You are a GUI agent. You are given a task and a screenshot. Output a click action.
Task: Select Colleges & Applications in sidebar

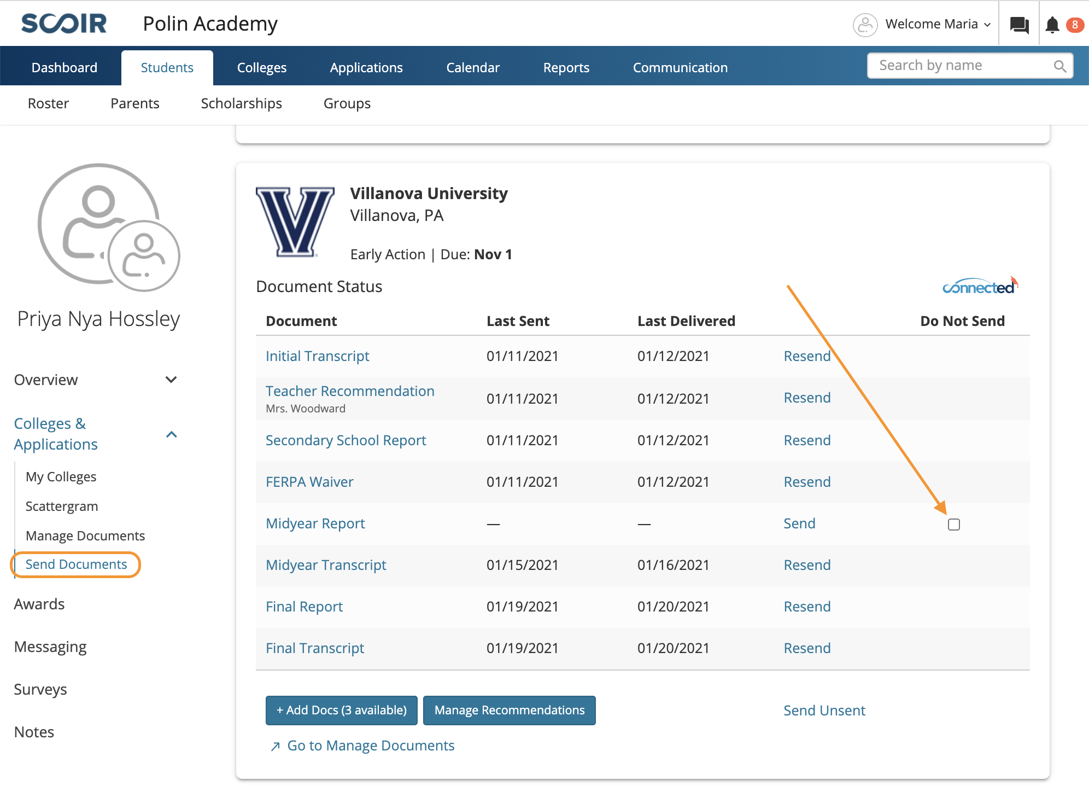tap(56, 434)
